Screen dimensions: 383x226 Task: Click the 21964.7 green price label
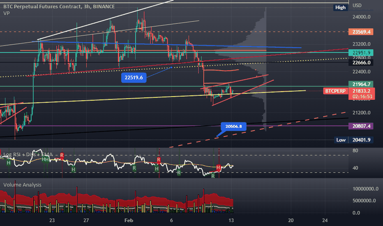(x=361, y=84)
